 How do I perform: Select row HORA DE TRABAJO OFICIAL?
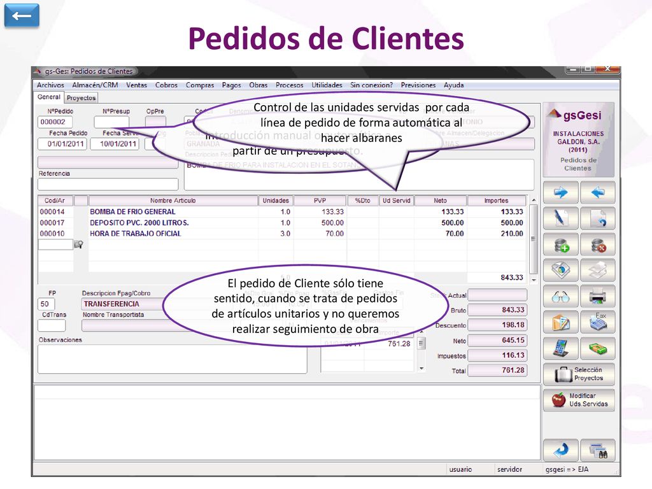click(281, 234)
